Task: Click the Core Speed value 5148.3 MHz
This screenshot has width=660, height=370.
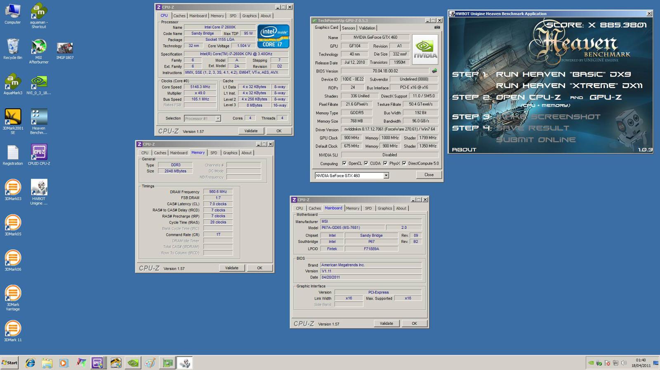Action: [200, 87]
